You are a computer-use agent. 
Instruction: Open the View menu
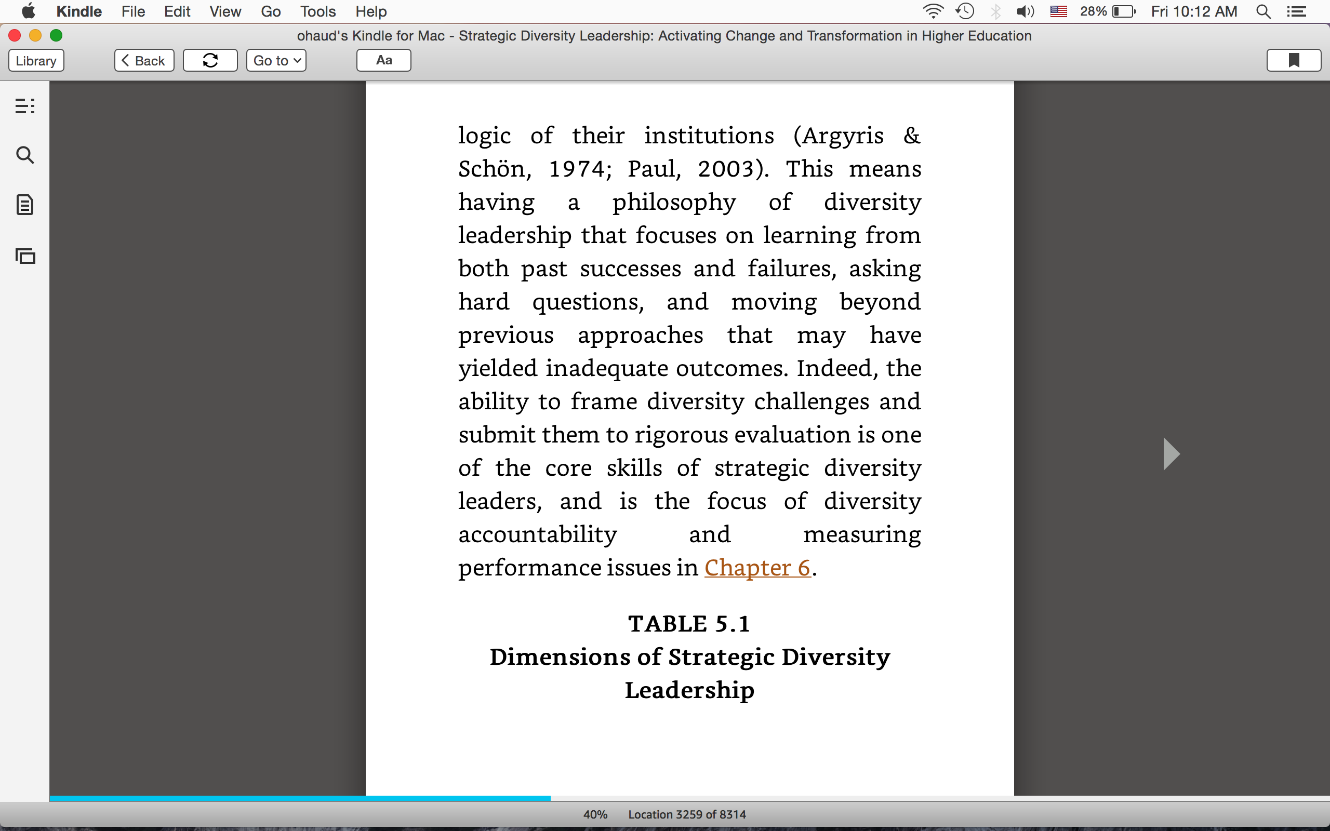click(x=225, y=11)
